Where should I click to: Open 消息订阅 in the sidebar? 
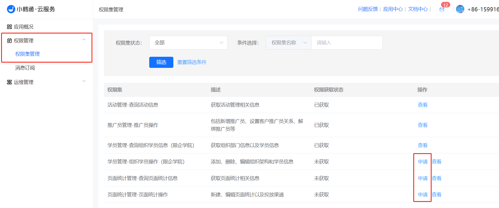(x=25, y=68)
